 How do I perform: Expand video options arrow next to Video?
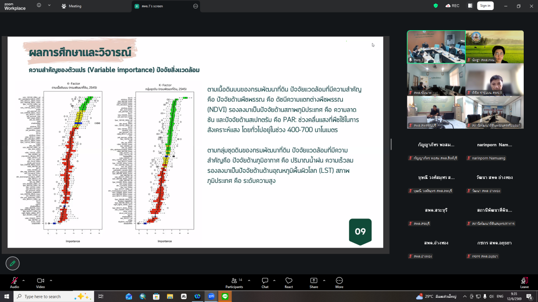[x=51, y=280]
